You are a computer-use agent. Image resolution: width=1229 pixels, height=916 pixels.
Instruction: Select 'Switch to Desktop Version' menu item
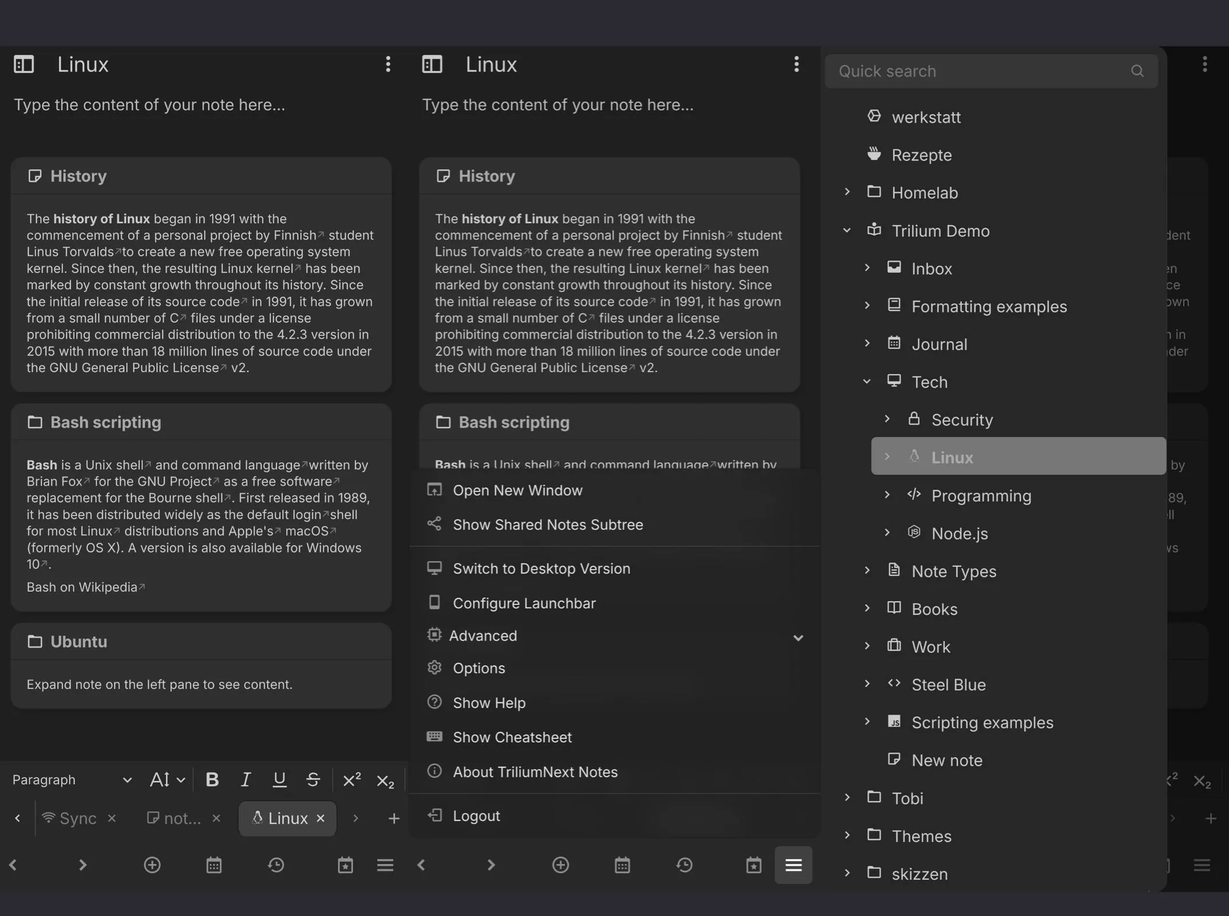pyautogui.click(x=542, y=568)
